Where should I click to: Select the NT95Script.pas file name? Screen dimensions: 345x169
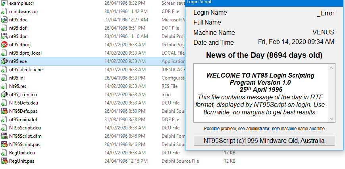pyautogui.click(x=25, y=144)
